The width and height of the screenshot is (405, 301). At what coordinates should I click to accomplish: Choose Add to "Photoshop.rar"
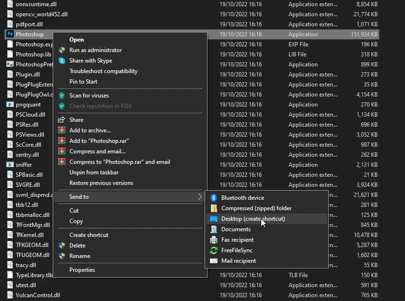(x=130, y=141)
